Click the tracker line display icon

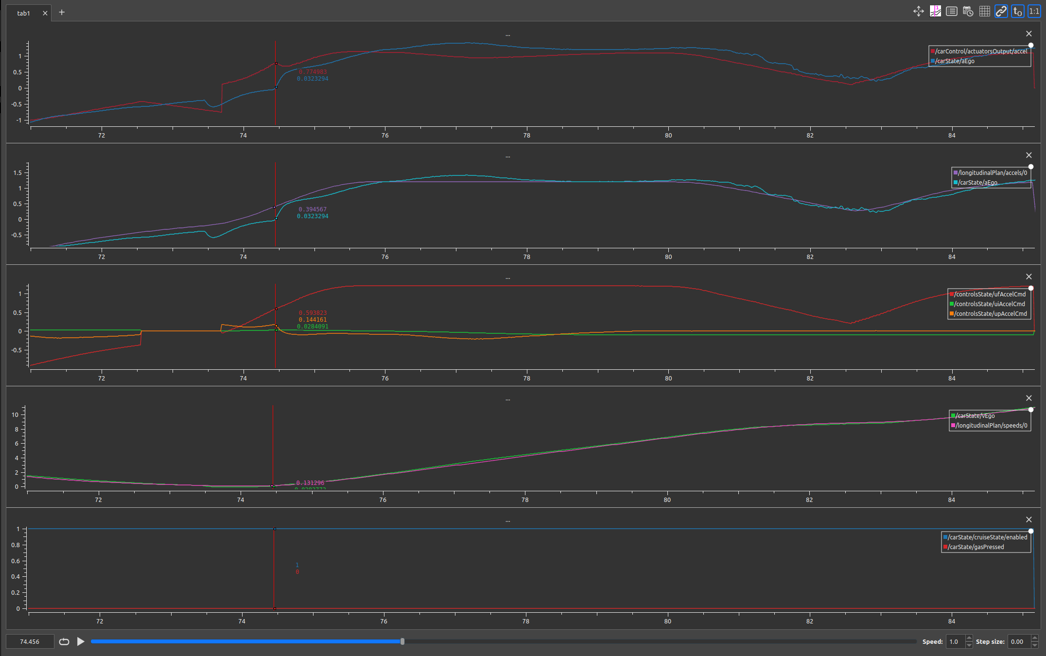(x=935, y=12)
